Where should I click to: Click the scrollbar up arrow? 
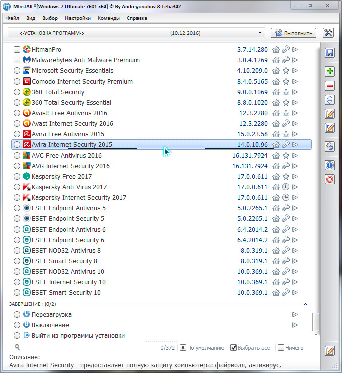click(316, 48)
